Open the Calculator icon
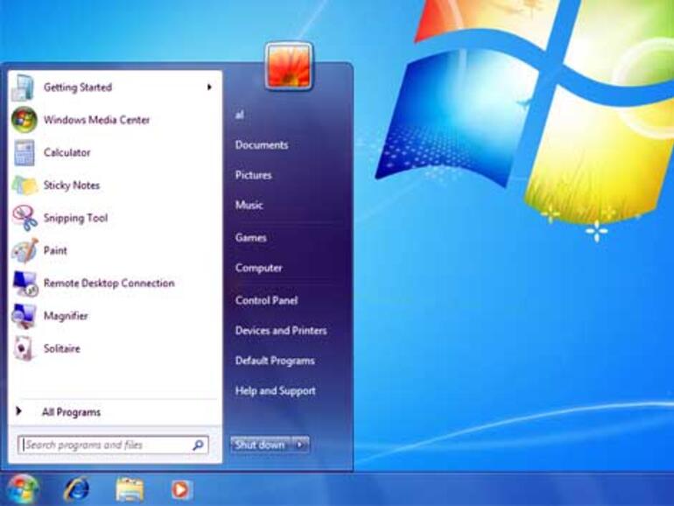 point(25,152)
